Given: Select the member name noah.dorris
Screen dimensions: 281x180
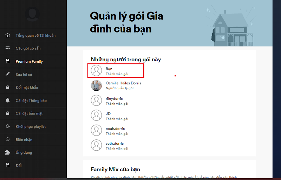Looking at the screenshot, I should 115,129.
